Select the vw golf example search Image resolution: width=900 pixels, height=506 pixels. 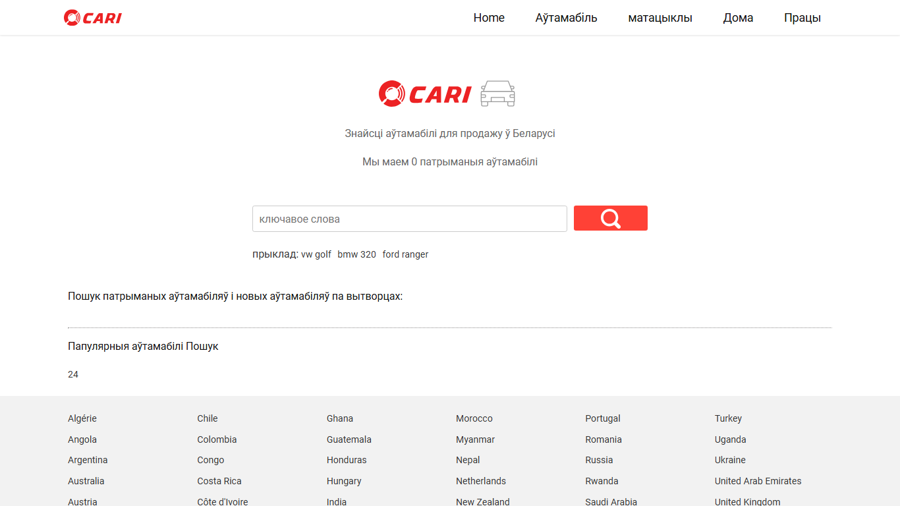pos(316,254)
